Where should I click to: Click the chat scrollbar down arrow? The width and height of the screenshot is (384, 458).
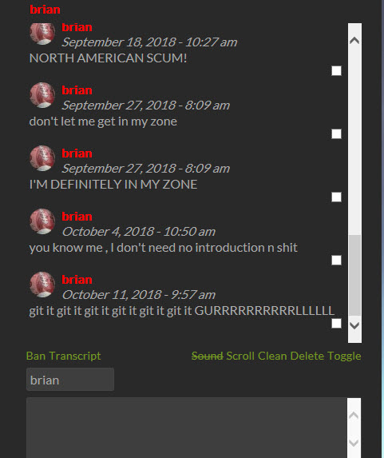[354, 325]
